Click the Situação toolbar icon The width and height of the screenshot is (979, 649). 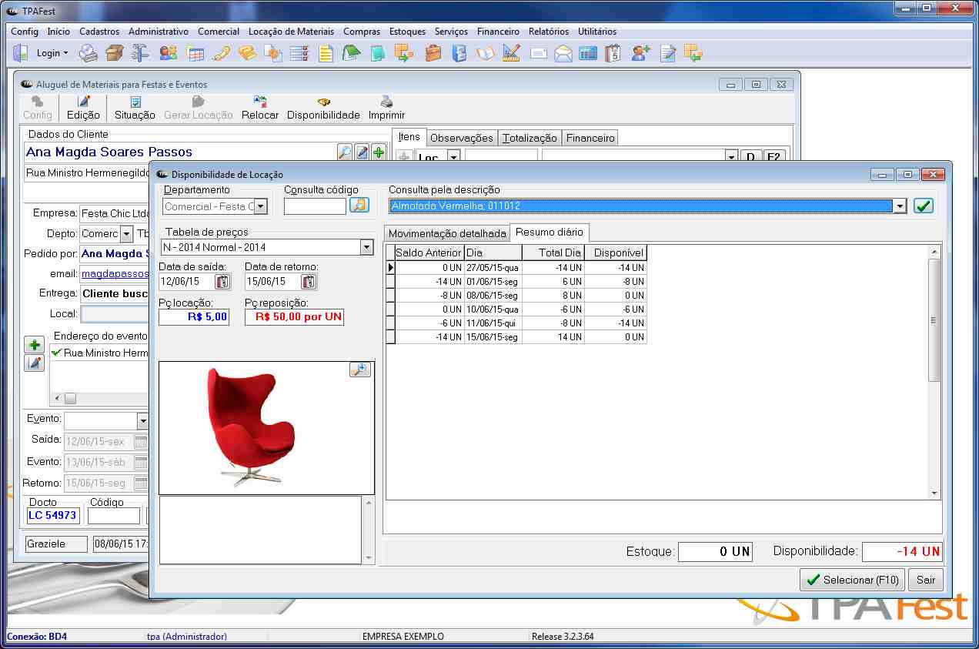[x=135, y=102]
